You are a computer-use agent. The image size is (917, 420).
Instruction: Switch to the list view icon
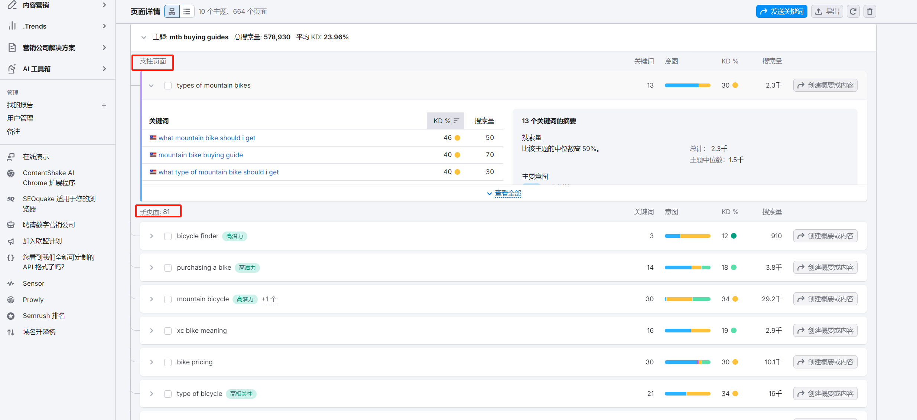pos(187,12)
